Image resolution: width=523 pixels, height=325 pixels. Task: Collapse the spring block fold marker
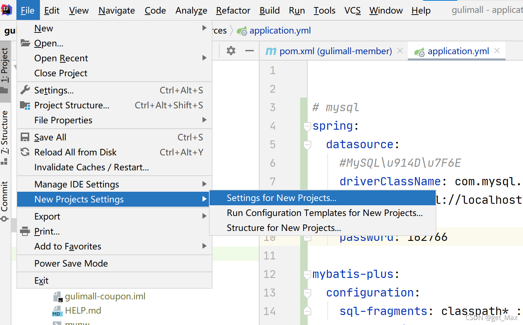pyautogui.click(x=307, y=126)
